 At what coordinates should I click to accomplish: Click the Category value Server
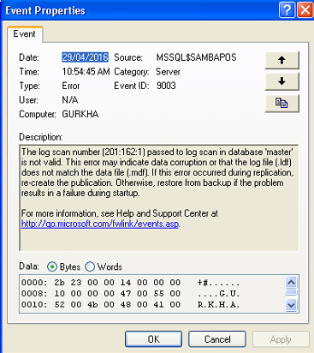point(168,71)
